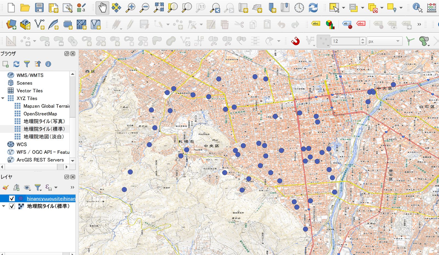Viewport: 439px width, 255px height.
Task: Select the Zoom In magnifier tool
Action: coord(130,8)
